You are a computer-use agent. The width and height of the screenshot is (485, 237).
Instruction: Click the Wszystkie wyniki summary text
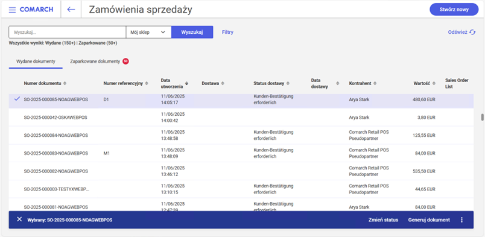[63, 43]
